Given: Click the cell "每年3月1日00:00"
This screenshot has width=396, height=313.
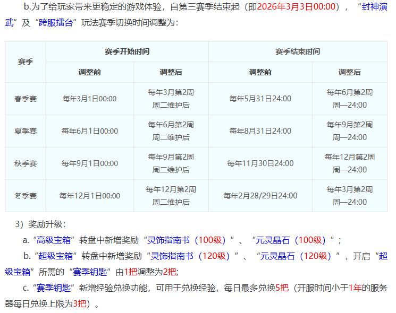Looking at the screenshot, I should (90, 99).
